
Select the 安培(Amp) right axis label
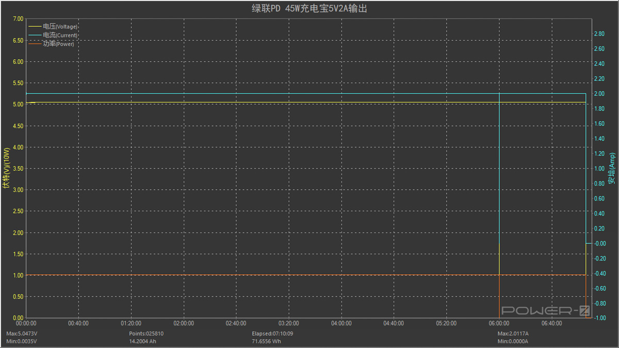pos(612,168)
